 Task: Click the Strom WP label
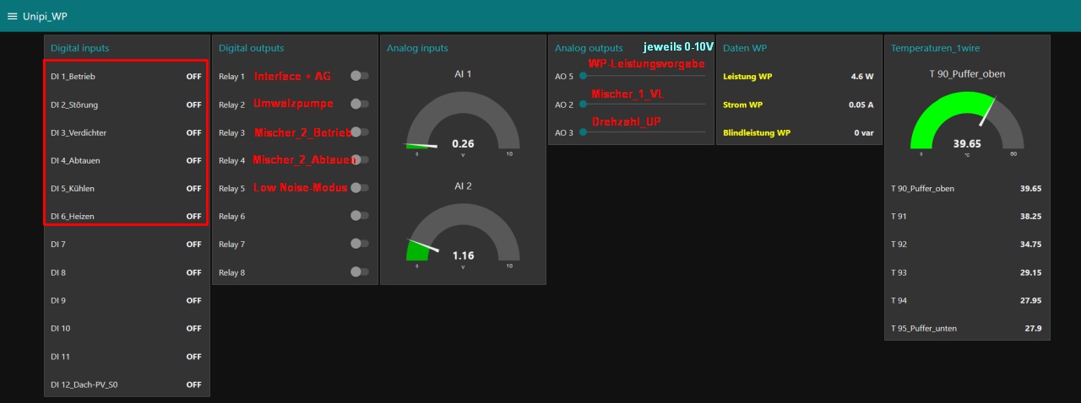[743, 105]
